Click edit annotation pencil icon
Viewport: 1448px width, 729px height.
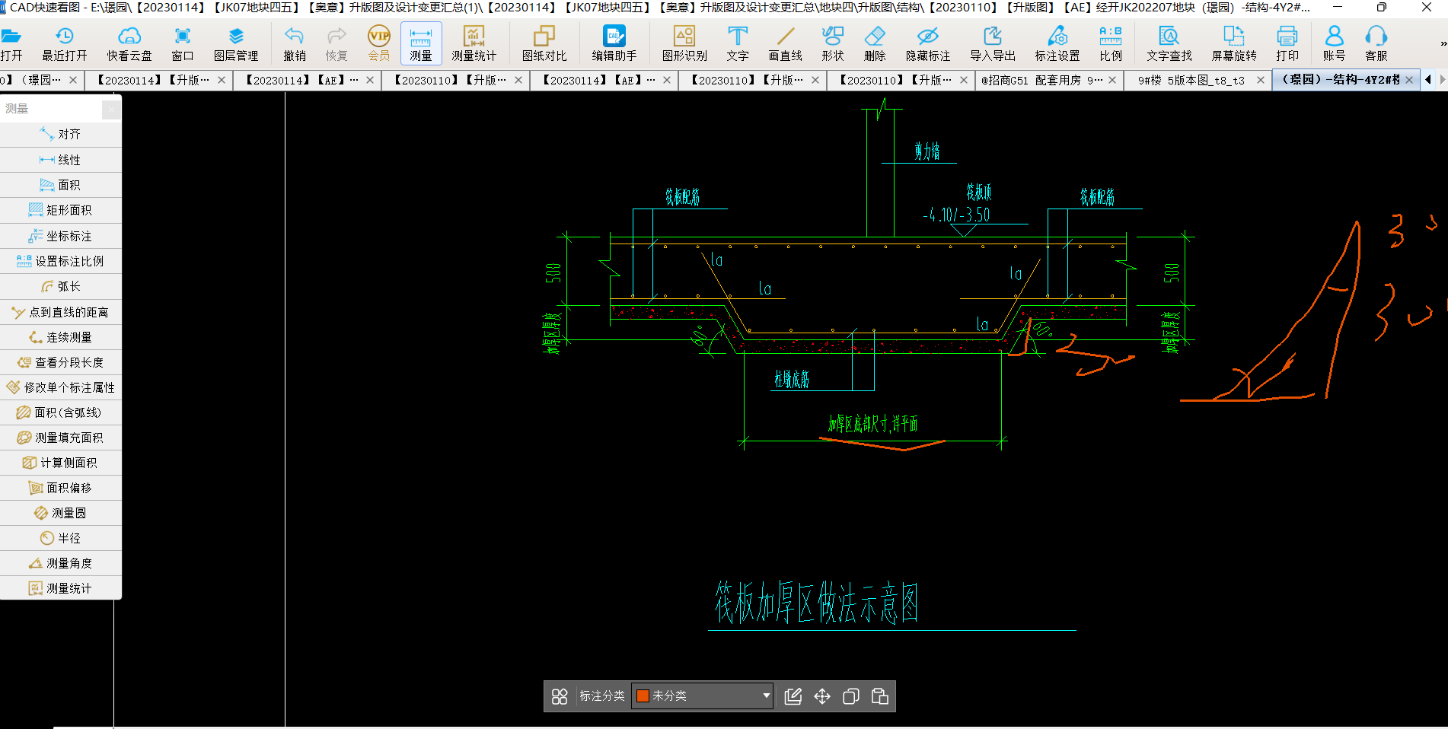point(793,696)
